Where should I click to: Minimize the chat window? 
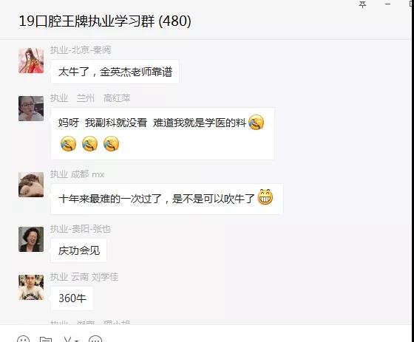pyautogui.click(x=387, y=4)
